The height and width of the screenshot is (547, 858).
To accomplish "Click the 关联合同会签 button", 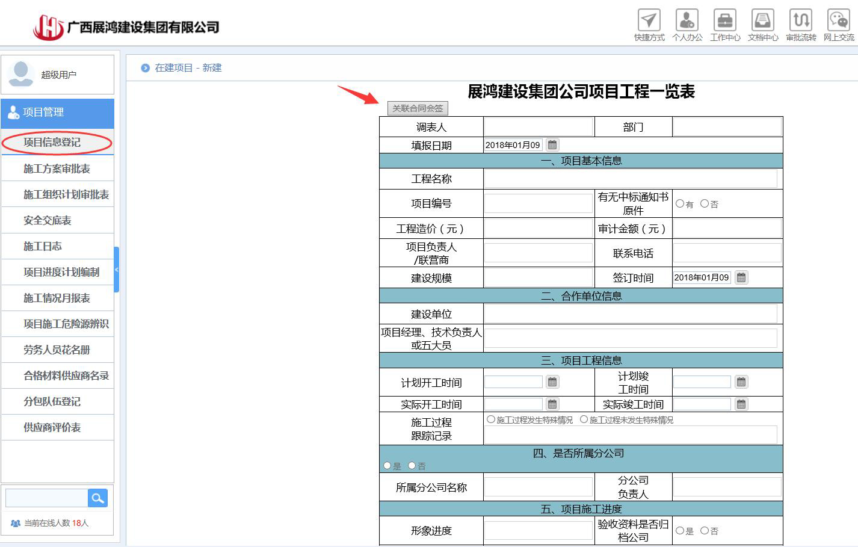I will pyautogui.click(x=418, y=108).
